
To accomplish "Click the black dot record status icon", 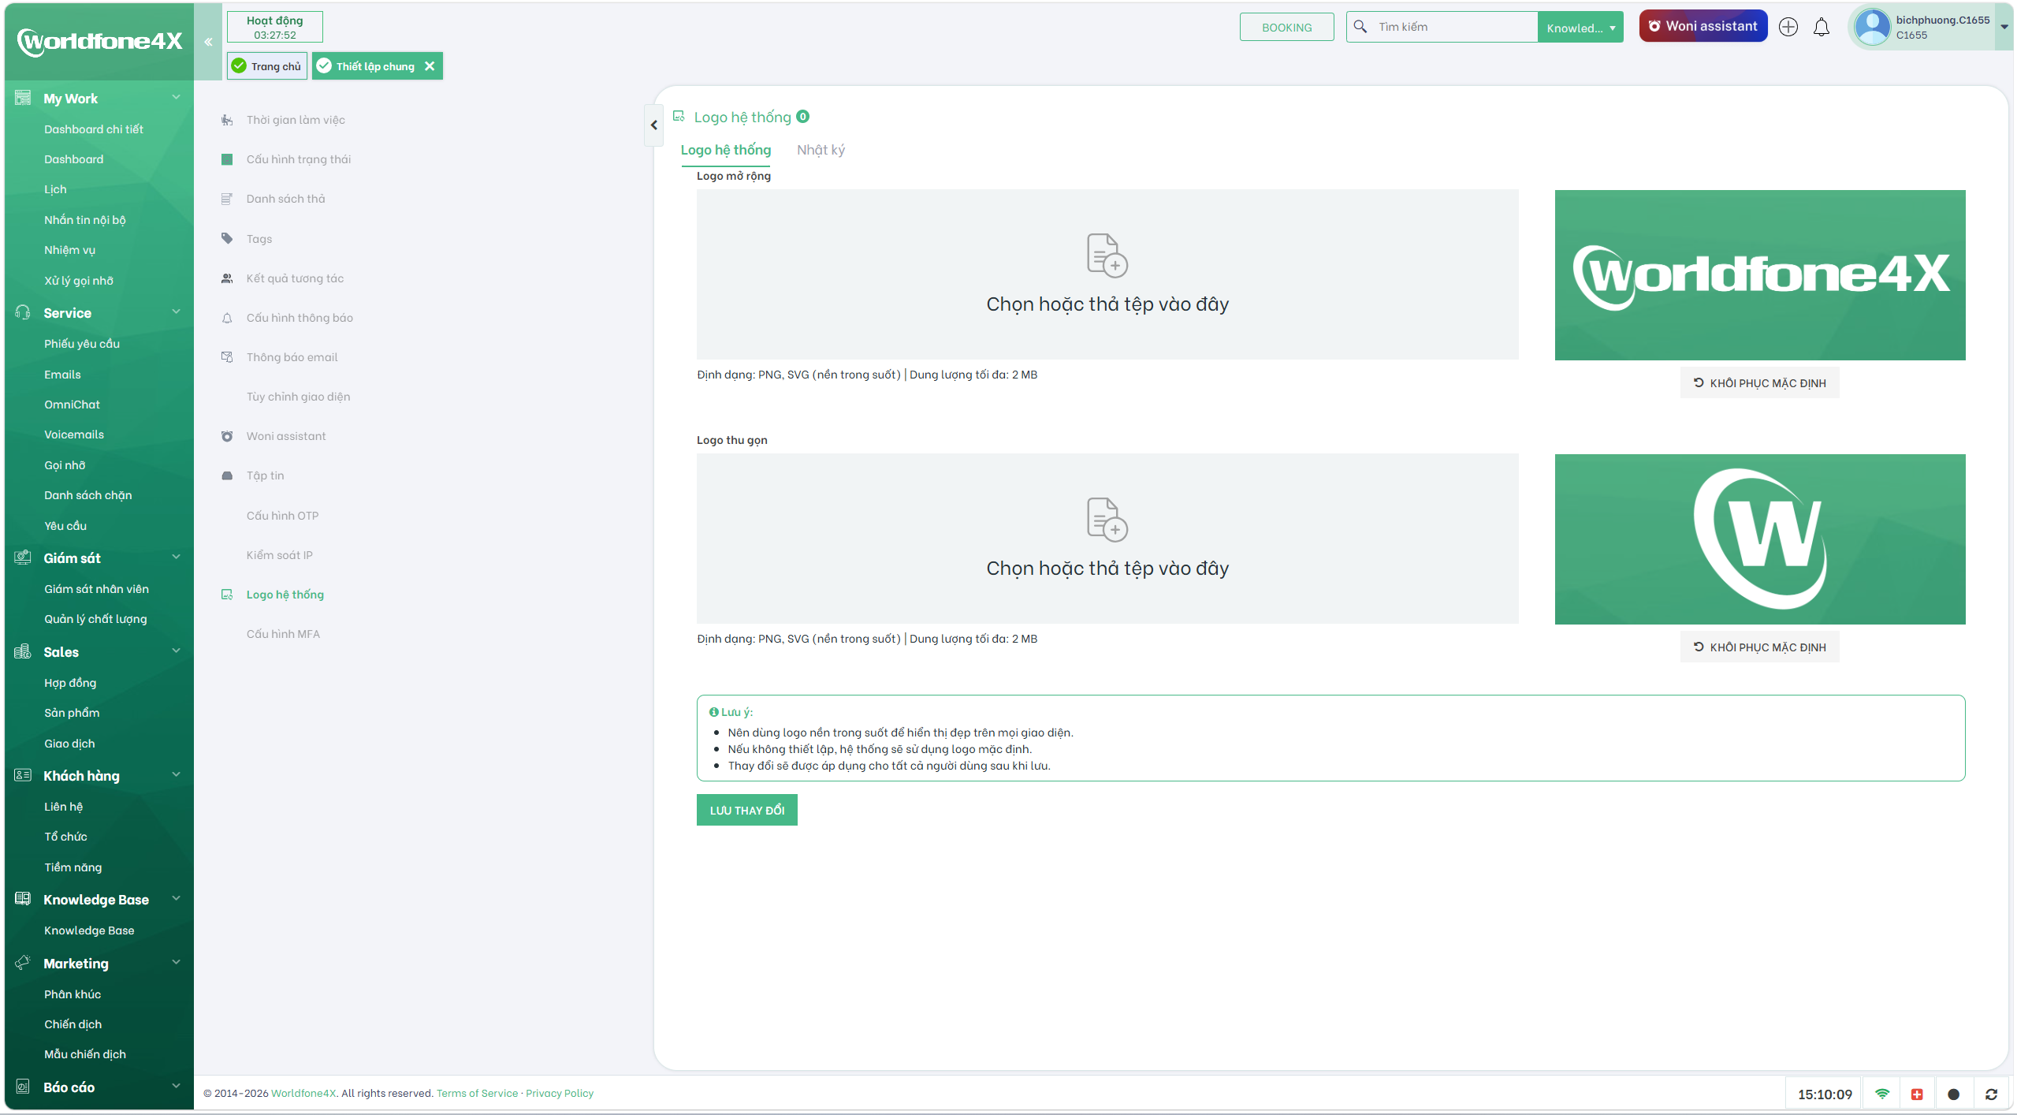I will 1953,1094.
